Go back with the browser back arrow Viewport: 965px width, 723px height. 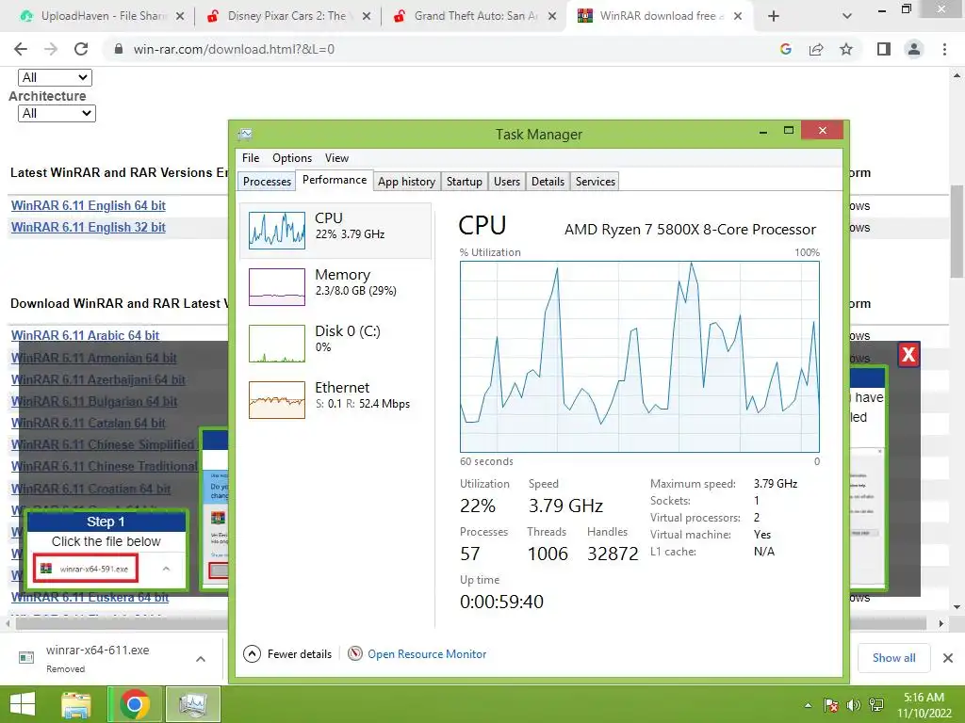[21, 49]
